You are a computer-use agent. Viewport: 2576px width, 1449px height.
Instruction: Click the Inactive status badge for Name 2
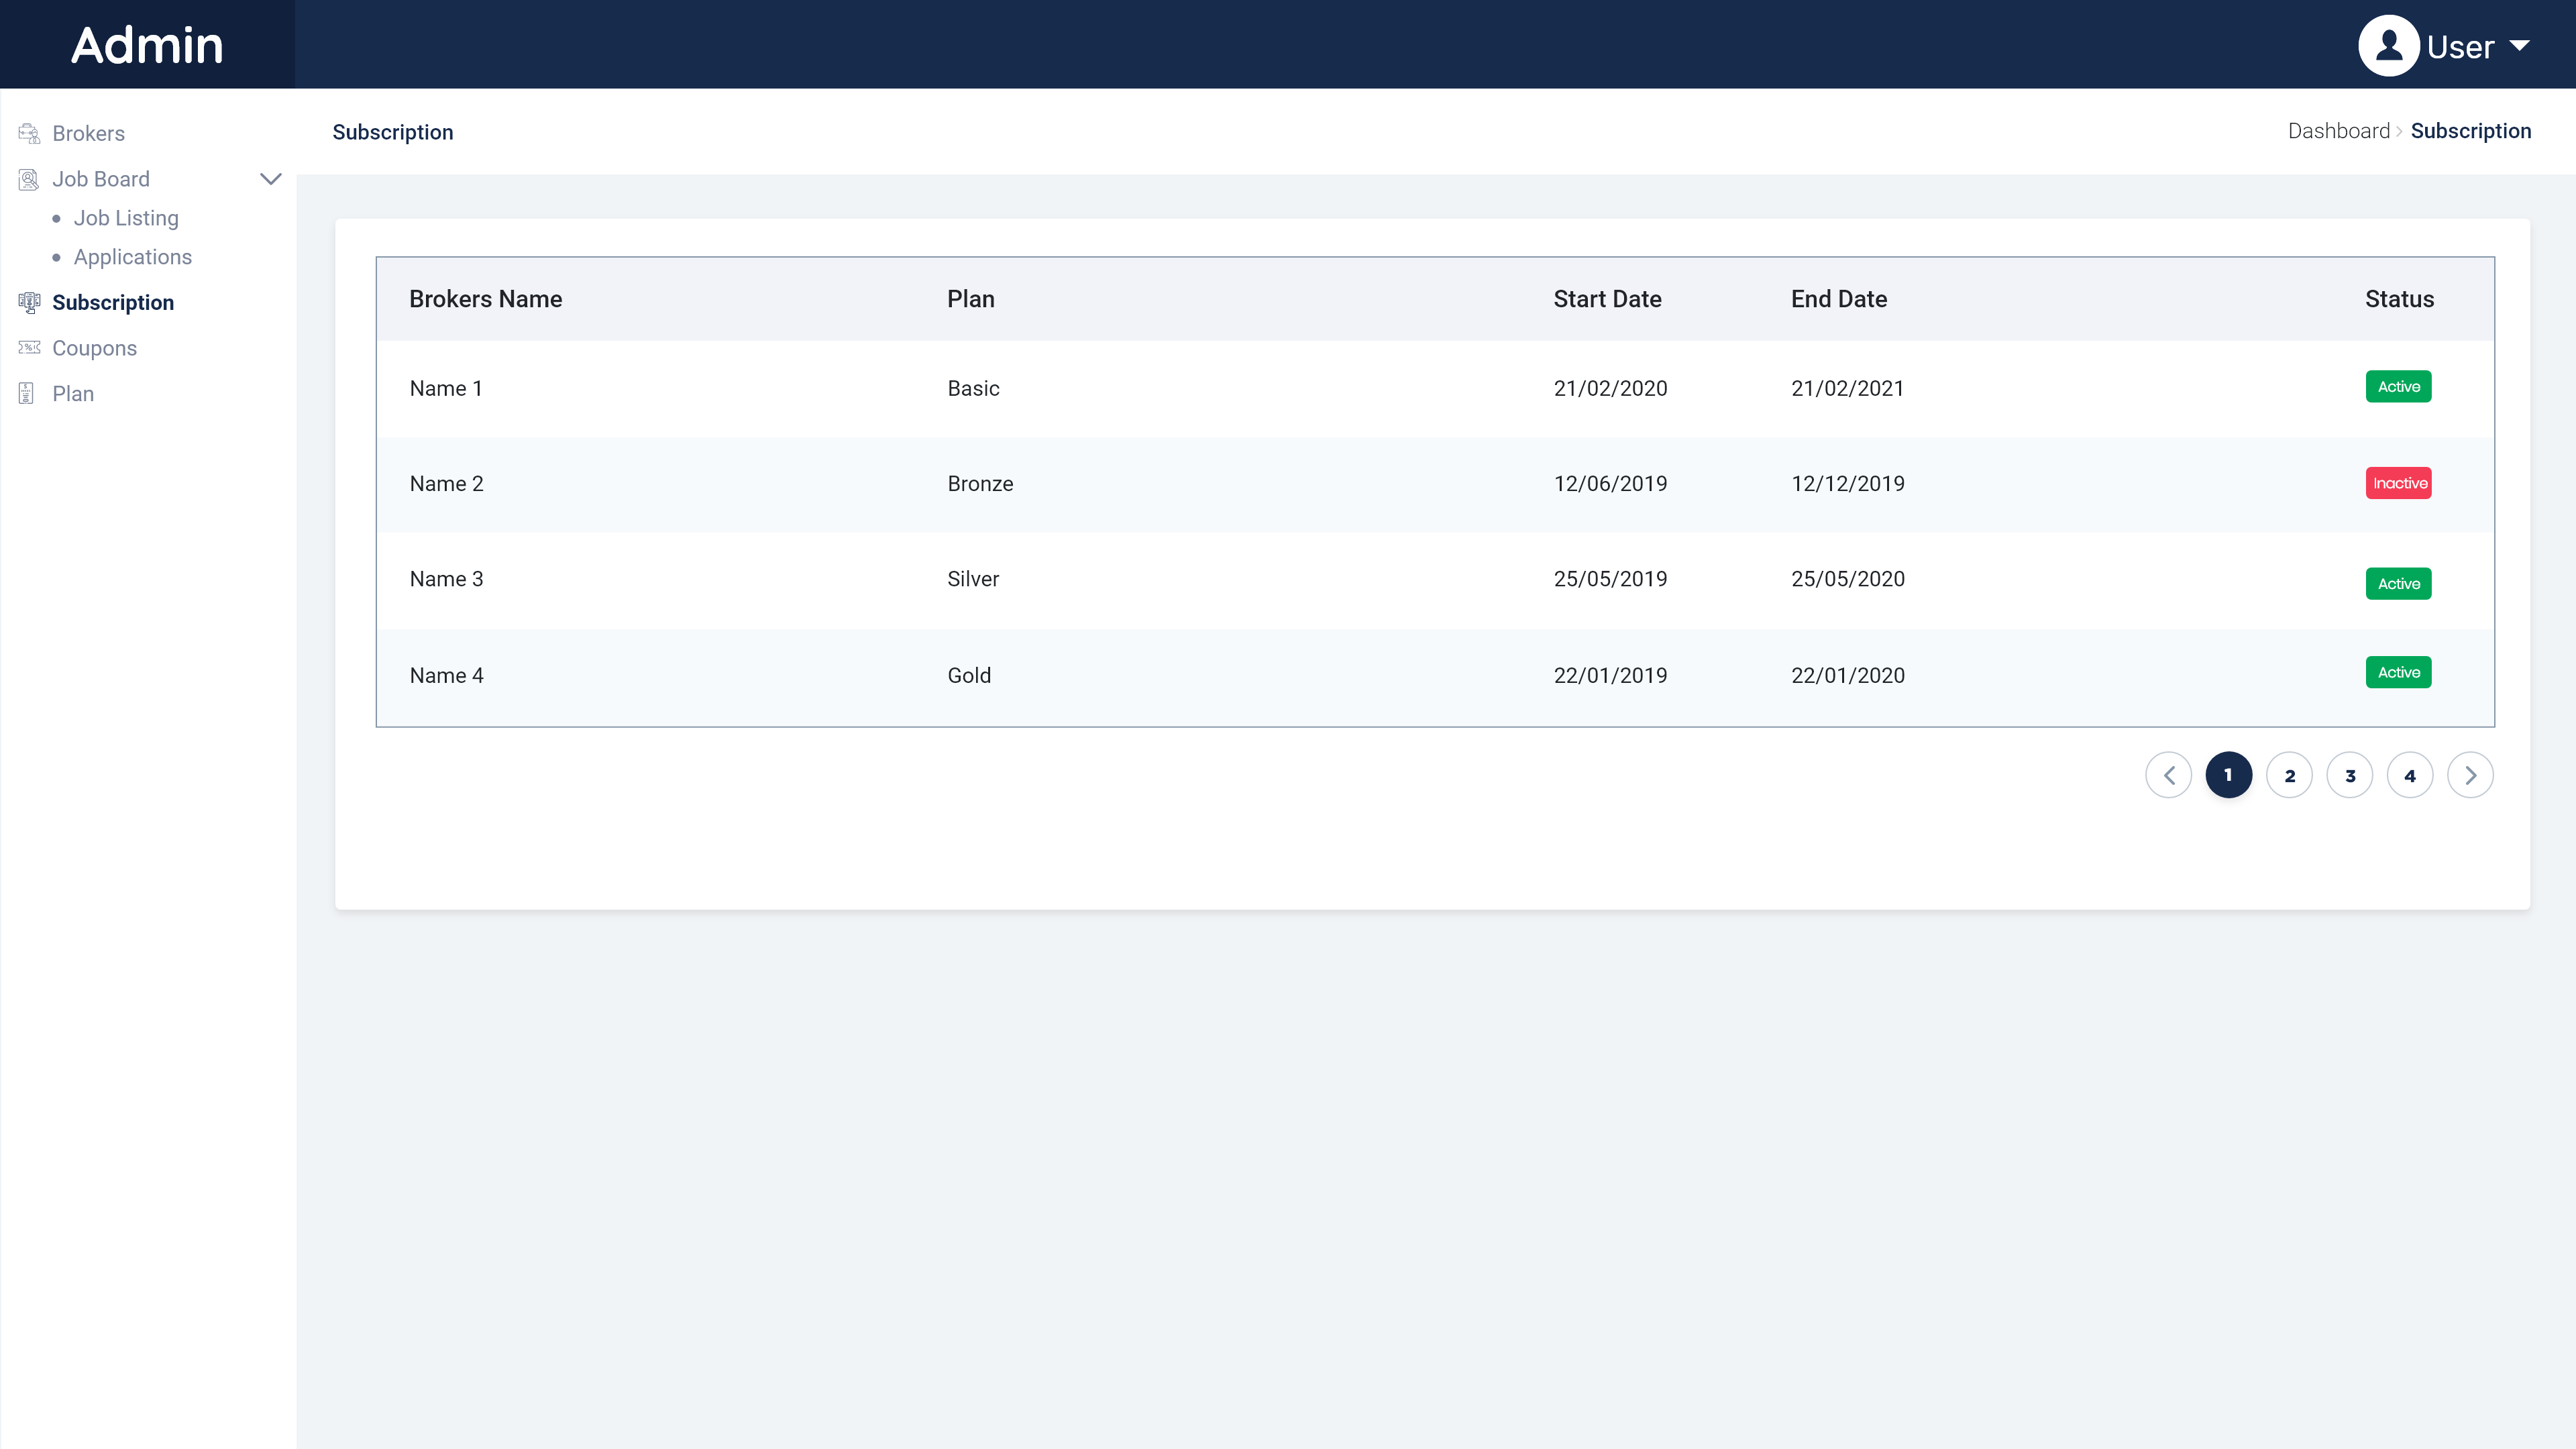2398,483
